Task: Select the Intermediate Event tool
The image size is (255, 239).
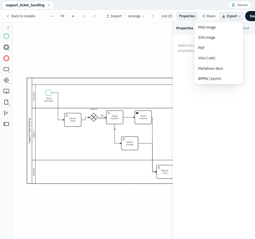Action: 6,47
